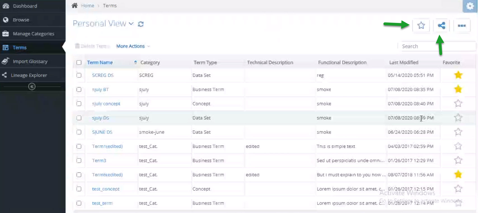The image size is (478, 213).
Task: Check the Term3 row checkbox
Action: point(79,160)
